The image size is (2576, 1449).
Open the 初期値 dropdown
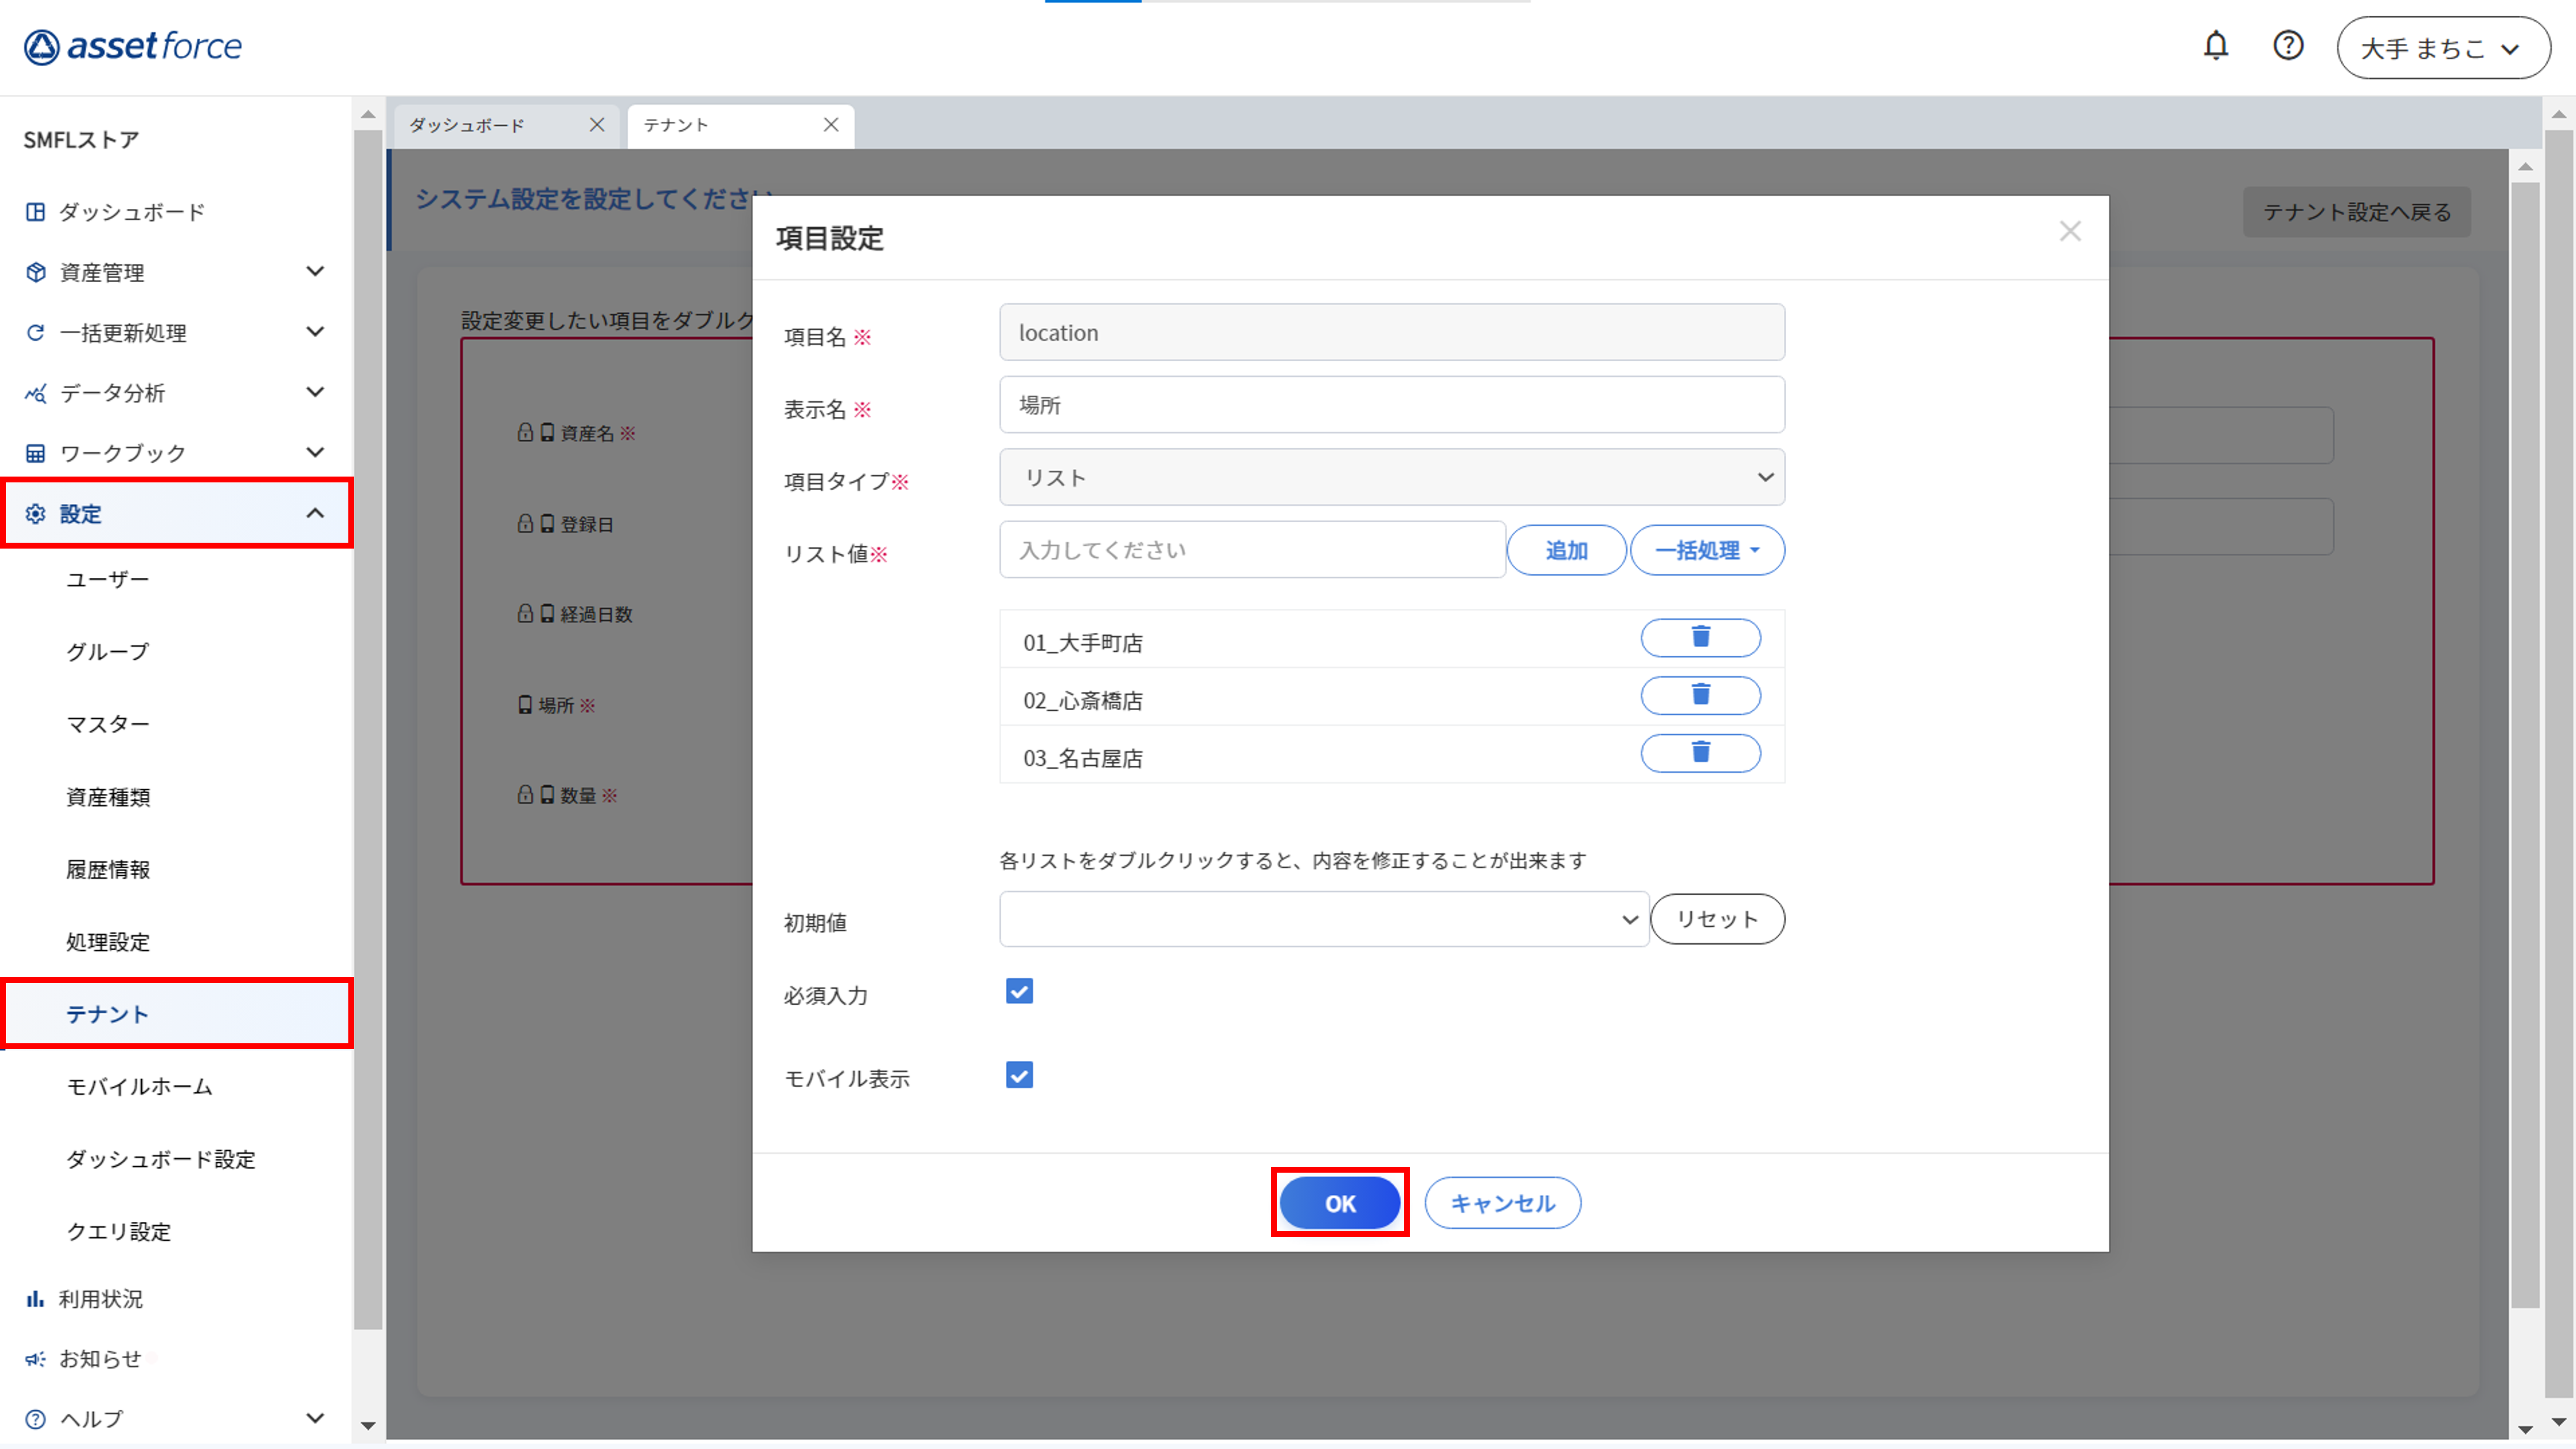pos(1323,919)
